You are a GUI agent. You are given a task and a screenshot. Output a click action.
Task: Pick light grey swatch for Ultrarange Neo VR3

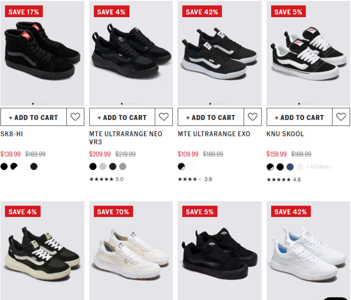(103, 166)
